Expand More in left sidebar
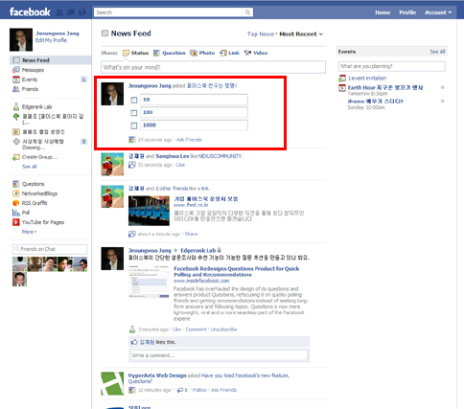 (29, 232)
